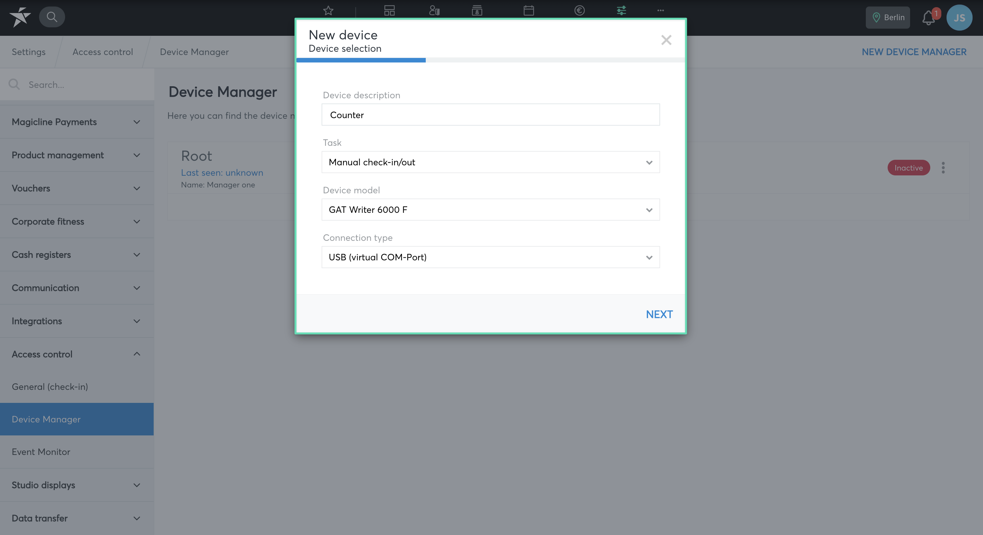Expand Data transfer section

tap(77, 519)
